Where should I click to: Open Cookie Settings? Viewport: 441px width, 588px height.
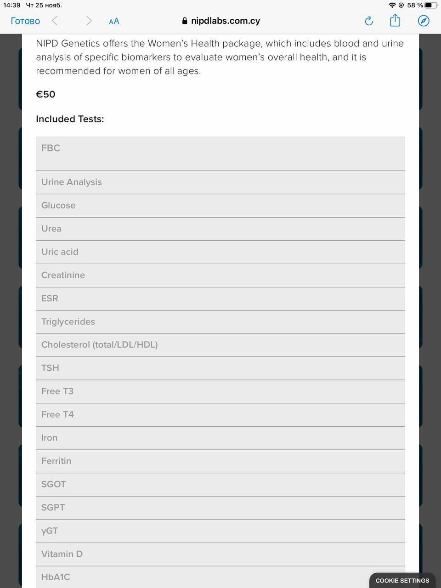[402, 580]
